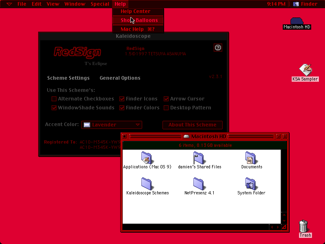Image resolution: width=325 pixels, height=244 pixels.
Task: Switch to the General Options tab
Action: pyautogui.click(x=120, y=78)
